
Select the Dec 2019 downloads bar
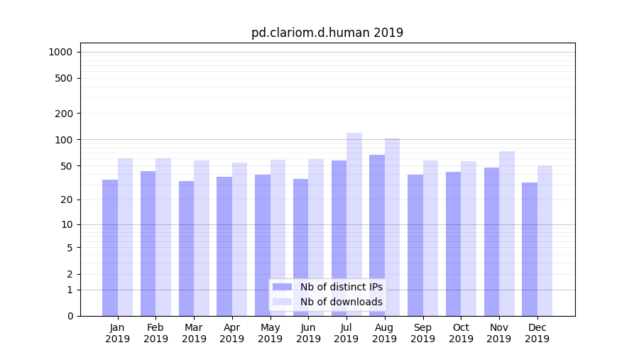coord(545,240)
